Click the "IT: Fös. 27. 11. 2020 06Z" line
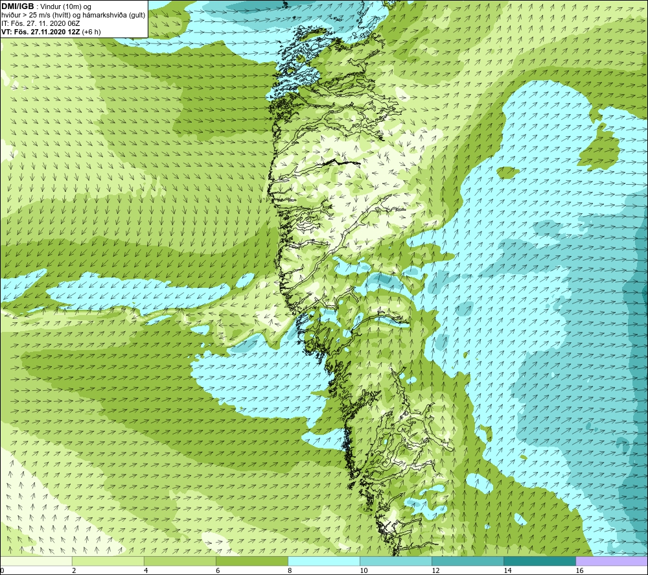648x575 pixels. point(40,23)
